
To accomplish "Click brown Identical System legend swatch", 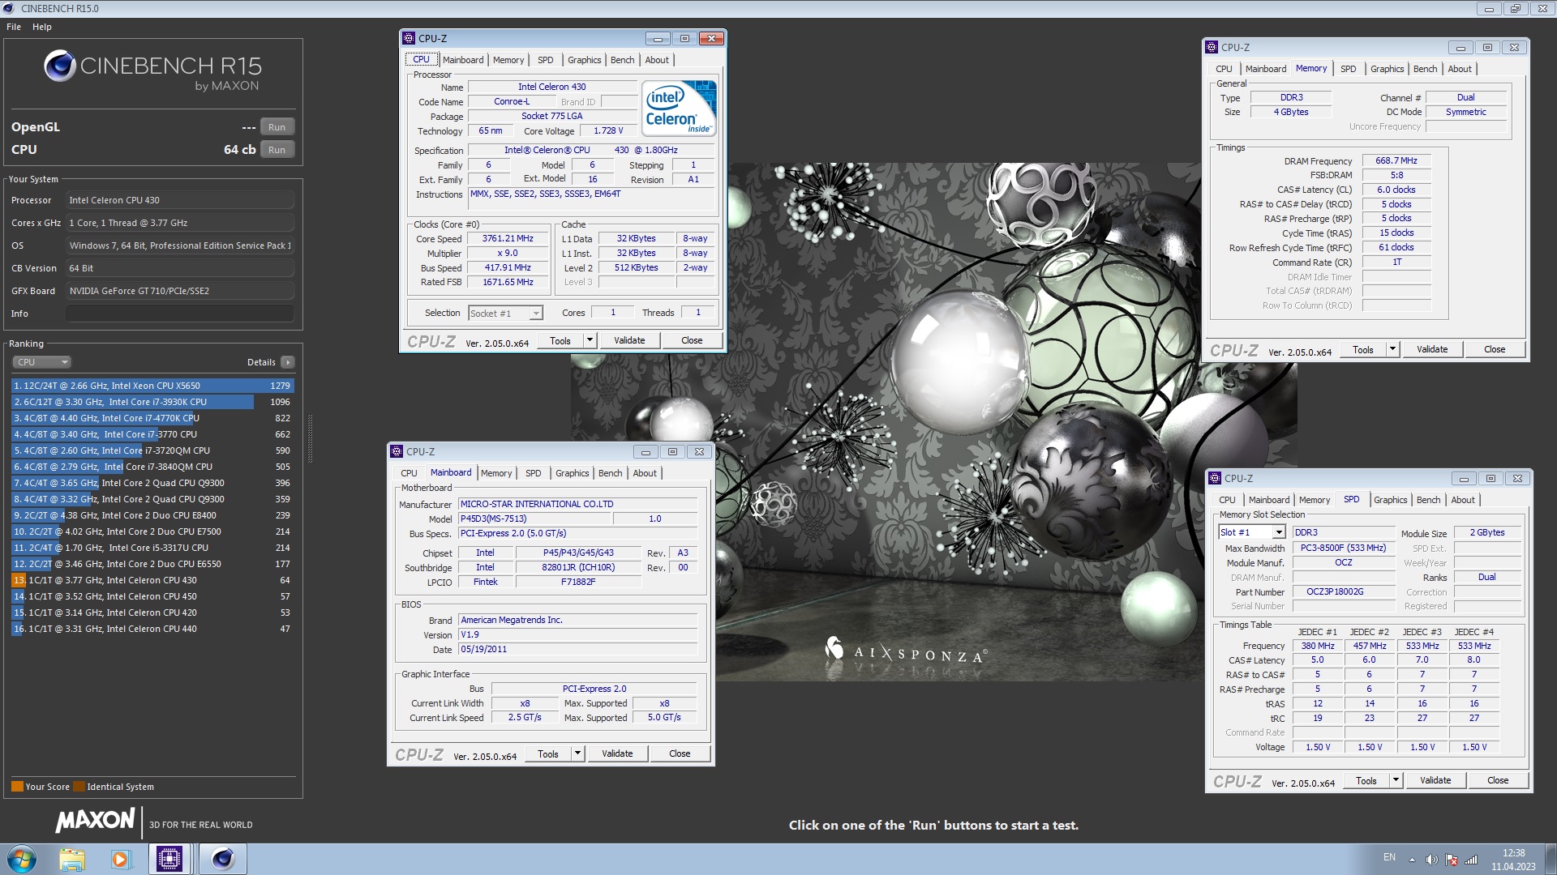I will pyautogui.click(x=79, y=786).
